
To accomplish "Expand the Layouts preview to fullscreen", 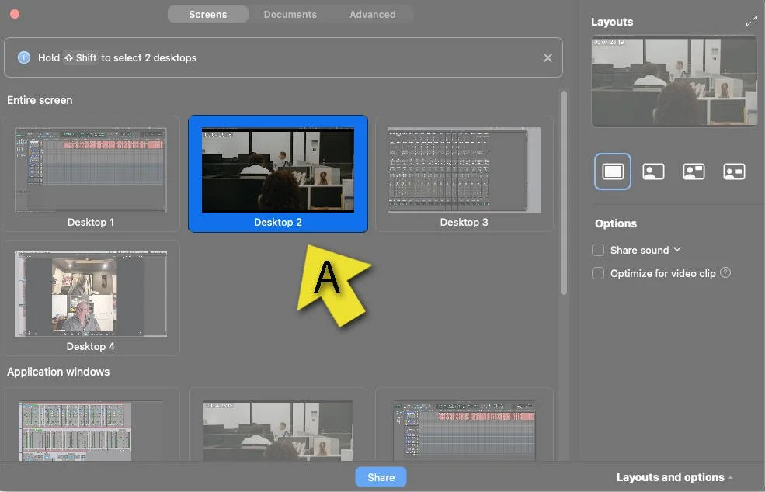I will pos(751,21).
